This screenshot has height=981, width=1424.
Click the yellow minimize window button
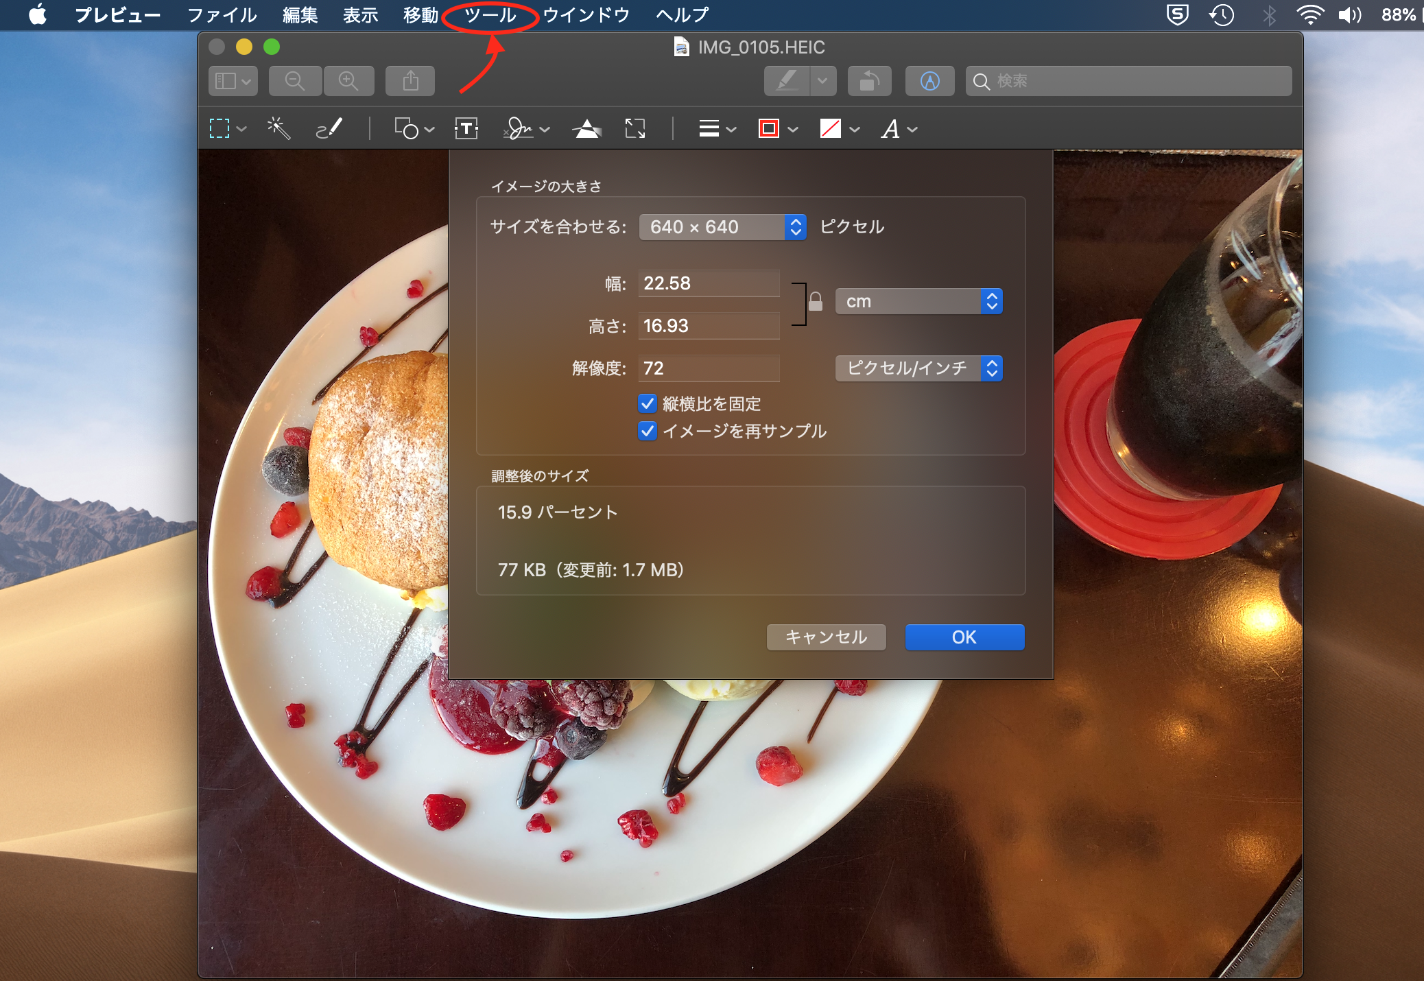(x=244, y=47)
